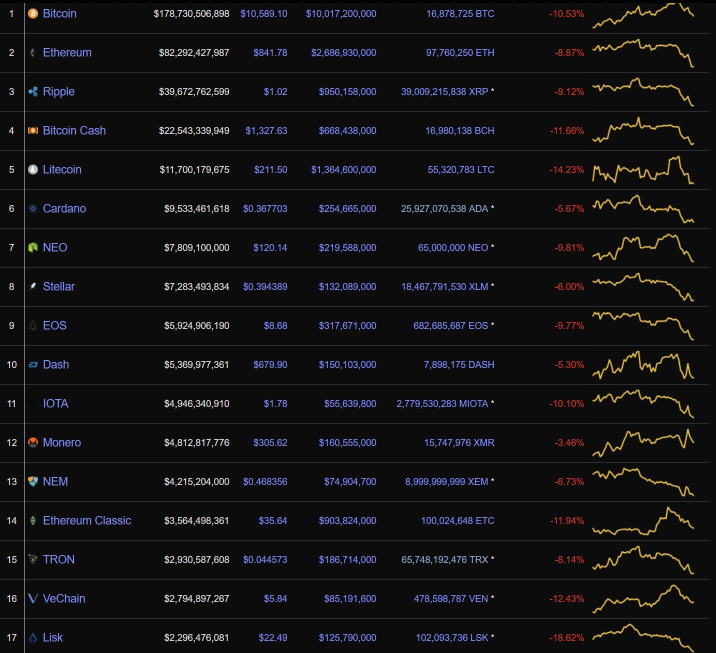Open Litecoin's price sparkline chart
The width and height of the screenshot is (716, 653).
[643, 170]
